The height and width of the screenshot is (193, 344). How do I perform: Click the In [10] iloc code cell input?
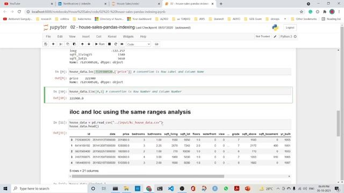coord(180,92)
